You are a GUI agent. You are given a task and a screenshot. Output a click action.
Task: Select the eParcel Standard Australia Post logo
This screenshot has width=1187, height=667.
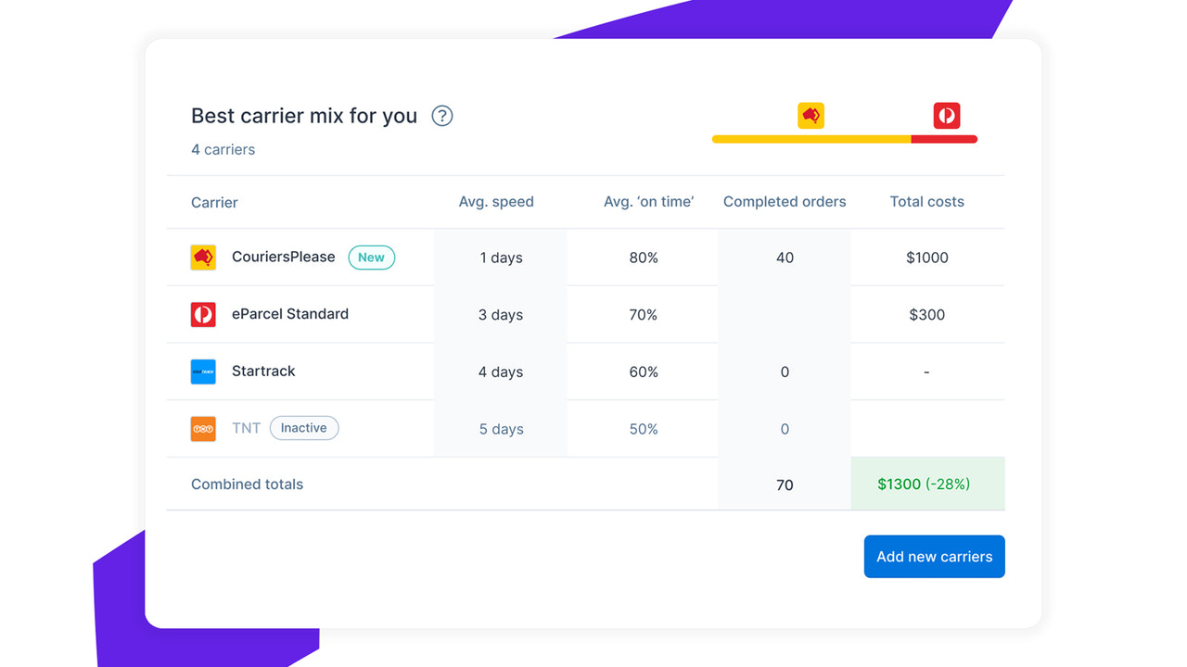point(203,314)
